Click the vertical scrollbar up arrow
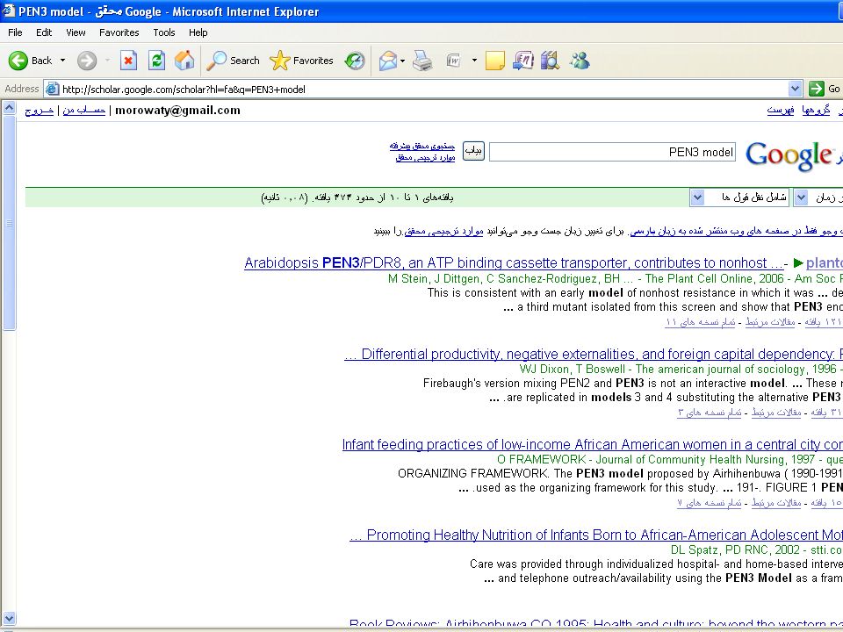This screenshot has height=632, width=843. (9, 108)
